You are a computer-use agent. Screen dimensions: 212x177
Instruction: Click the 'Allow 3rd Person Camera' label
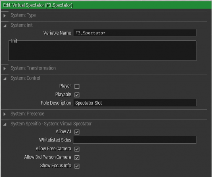[x=48, y=157]
